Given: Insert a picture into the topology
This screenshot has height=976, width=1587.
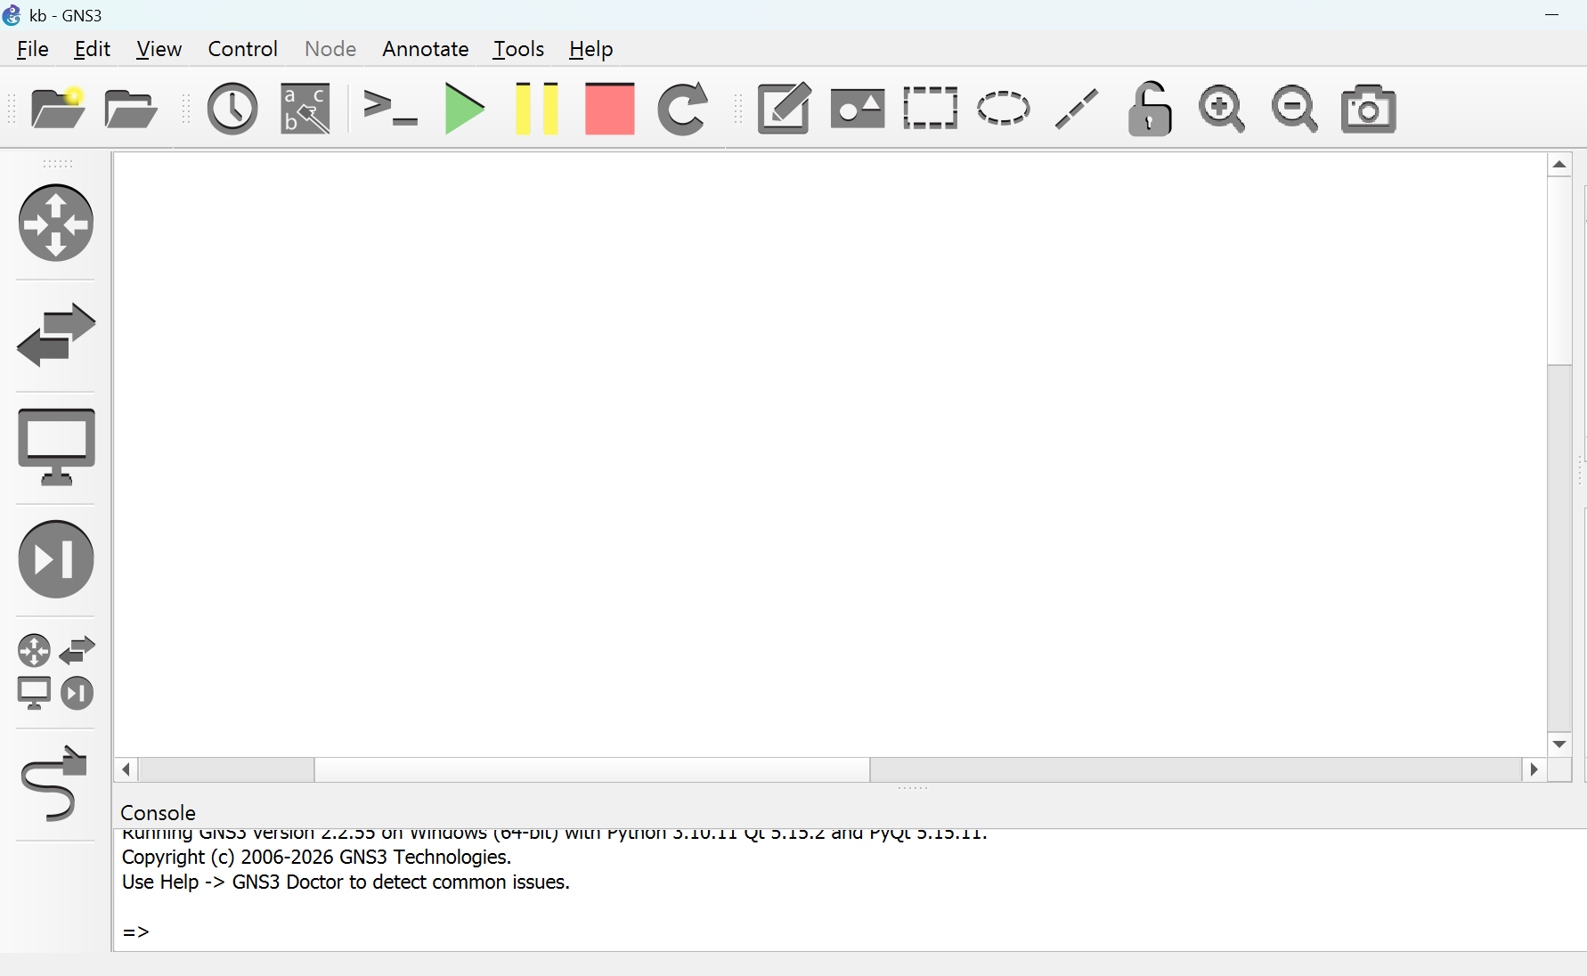Looking at the screenshot, I should click(857, 109).
